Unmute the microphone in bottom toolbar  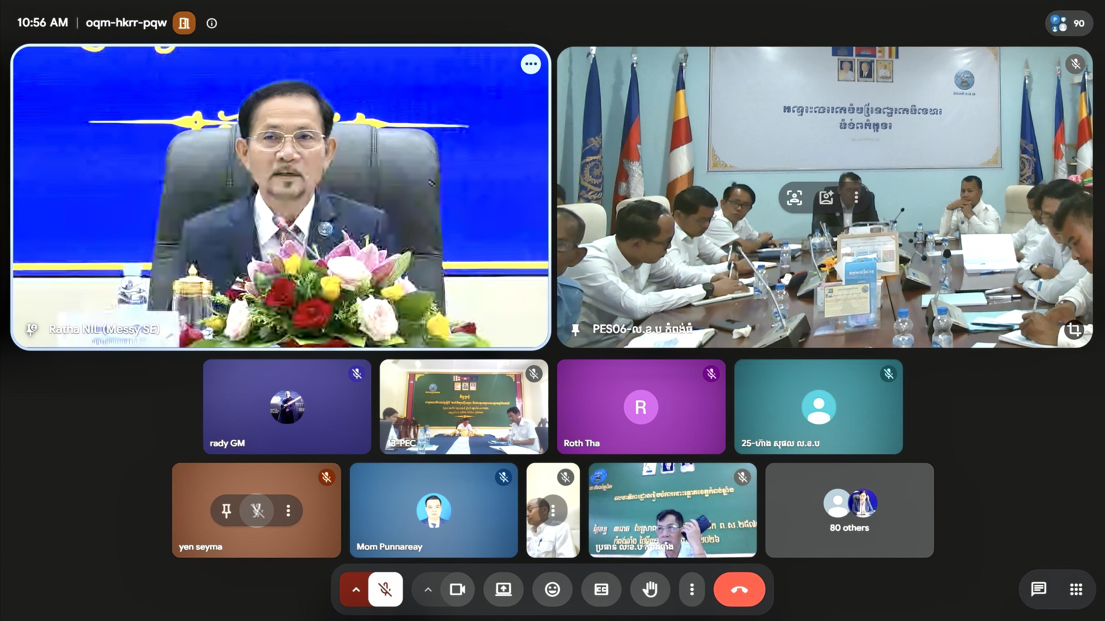tap(385, 589)
